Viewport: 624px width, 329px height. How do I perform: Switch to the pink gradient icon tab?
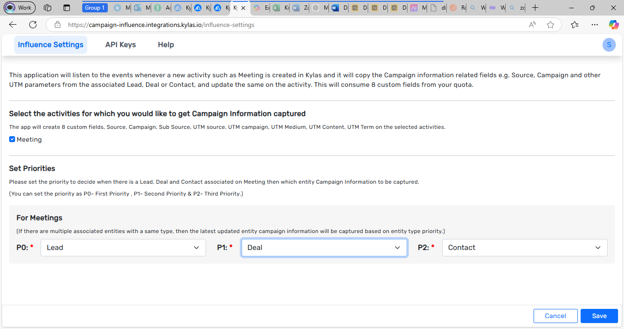coord(418,8)
